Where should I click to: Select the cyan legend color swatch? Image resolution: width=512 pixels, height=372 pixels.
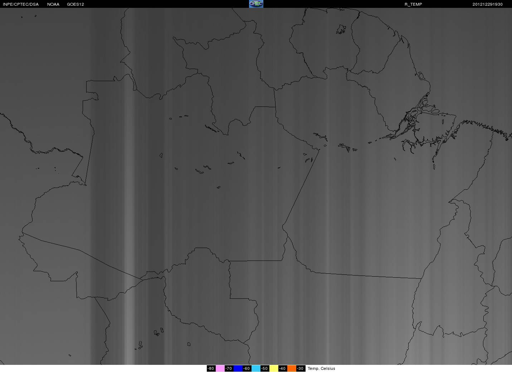[256, 368]
